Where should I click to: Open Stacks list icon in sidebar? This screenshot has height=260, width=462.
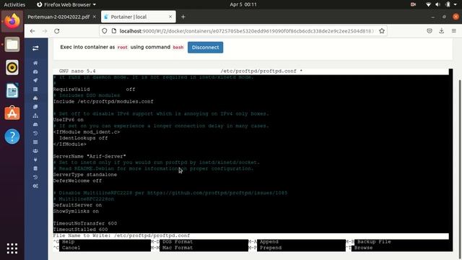[35, 89]
